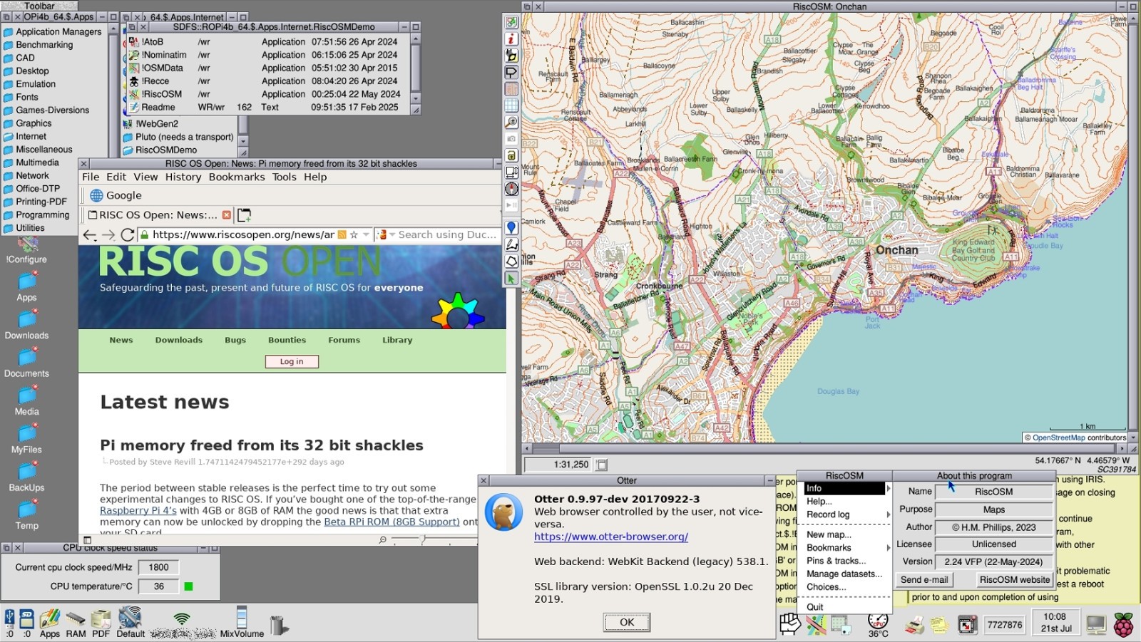Open the Bounties tab on RISC OS Open site
The image size is (1141, 642).
click(287, 340)
